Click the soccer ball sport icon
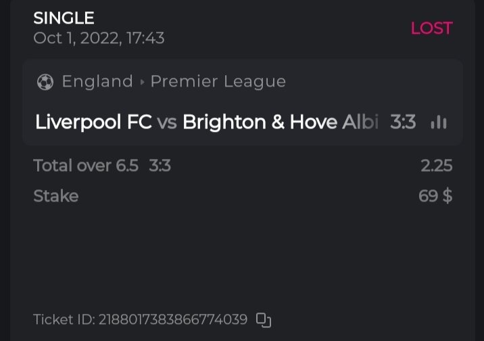The image size is (484, 341). coord(45,83)
